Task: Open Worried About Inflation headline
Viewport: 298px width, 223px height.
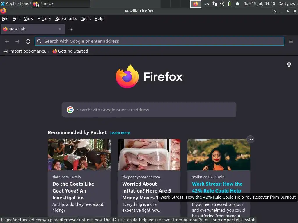Action: coord(147,191)
